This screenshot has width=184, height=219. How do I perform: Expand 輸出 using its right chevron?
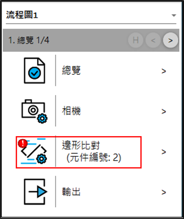point(164,192)
